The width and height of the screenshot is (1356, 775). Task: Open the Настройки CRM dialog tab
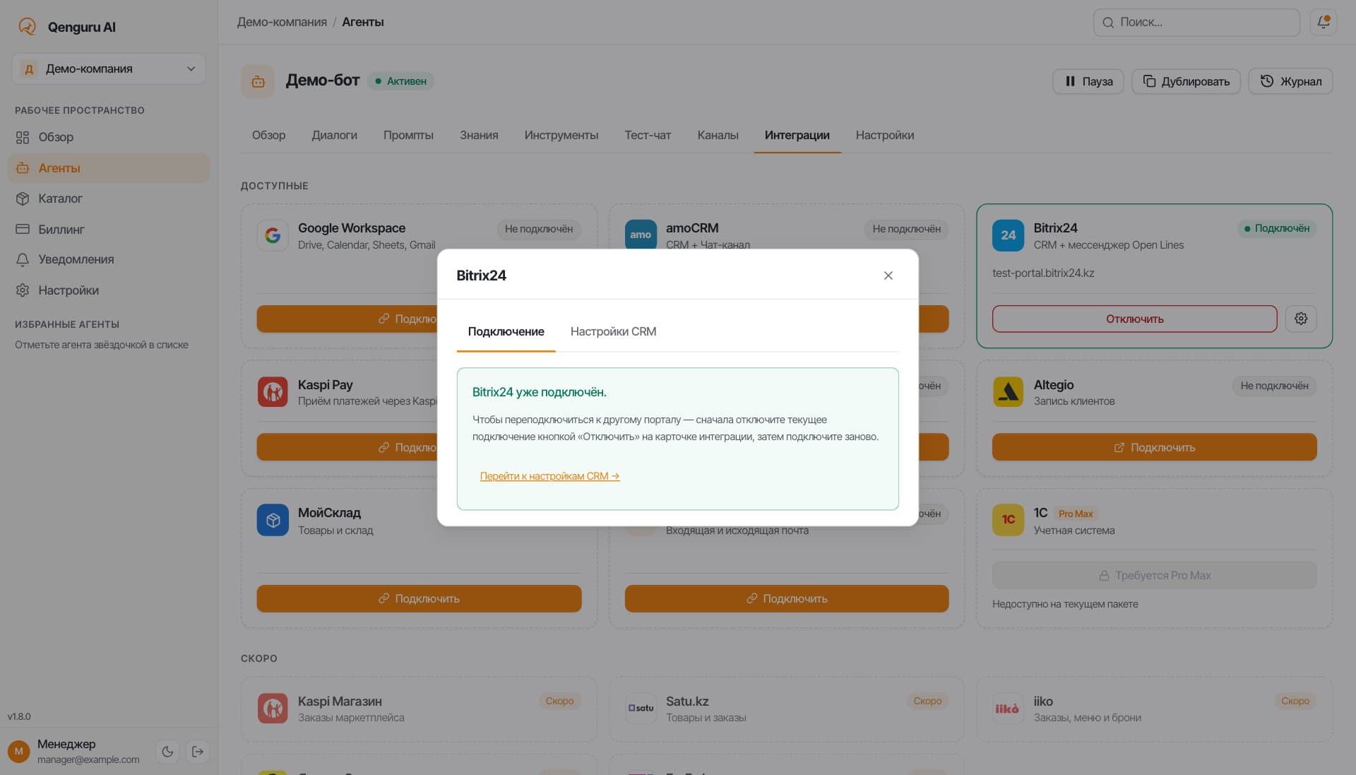[x=613, y=331]
